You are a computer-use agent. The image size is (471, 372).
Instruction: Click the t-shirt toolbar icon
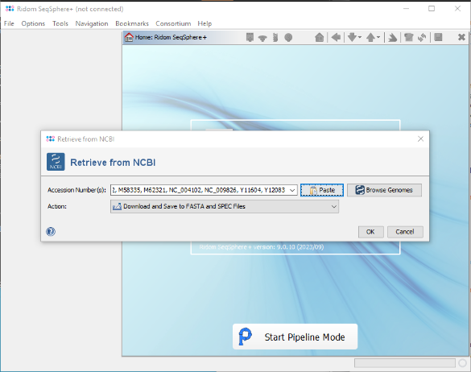[x=408, y=38]
